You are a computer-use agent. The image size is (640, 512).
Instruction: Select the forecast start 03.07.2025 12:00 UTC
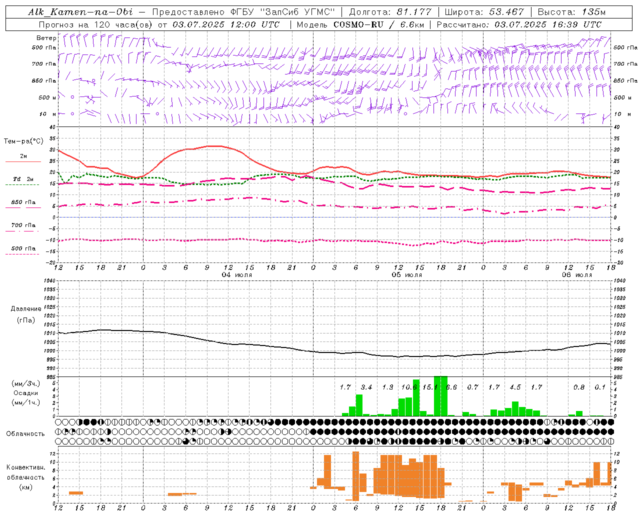[226, 24]
